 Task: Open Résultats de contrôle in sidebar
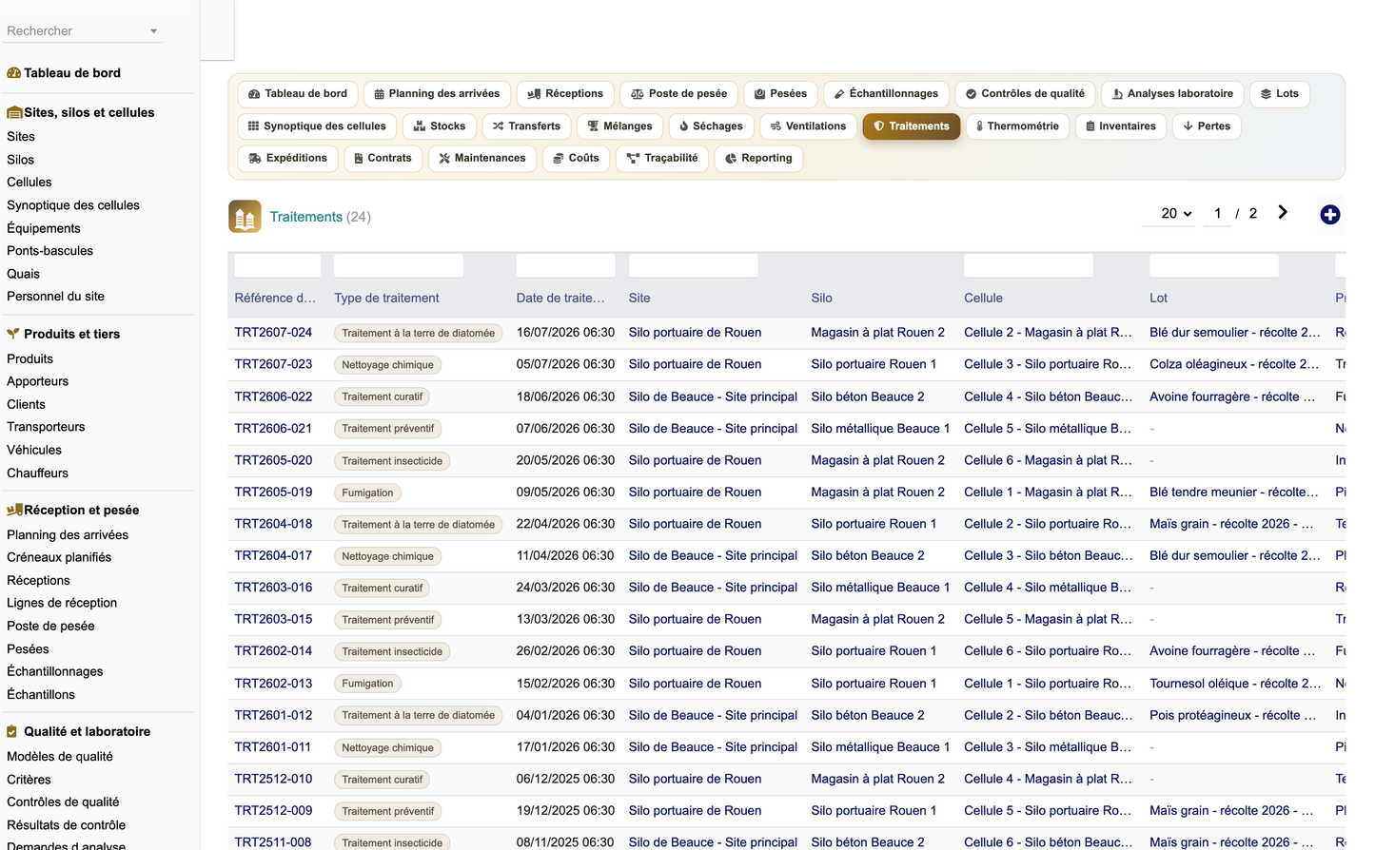tap(66, 825)
